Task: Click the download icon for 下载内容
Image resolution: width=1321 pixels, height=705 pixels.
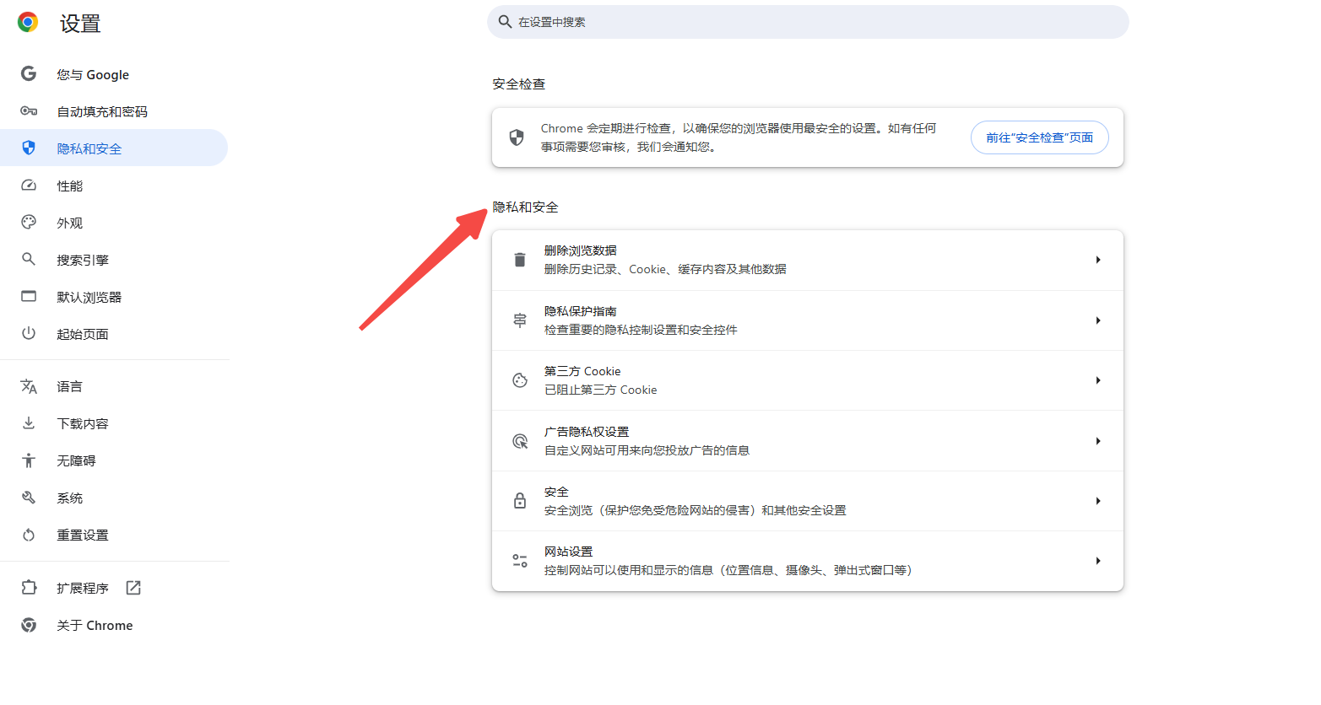Action: (x=29, y=423)
